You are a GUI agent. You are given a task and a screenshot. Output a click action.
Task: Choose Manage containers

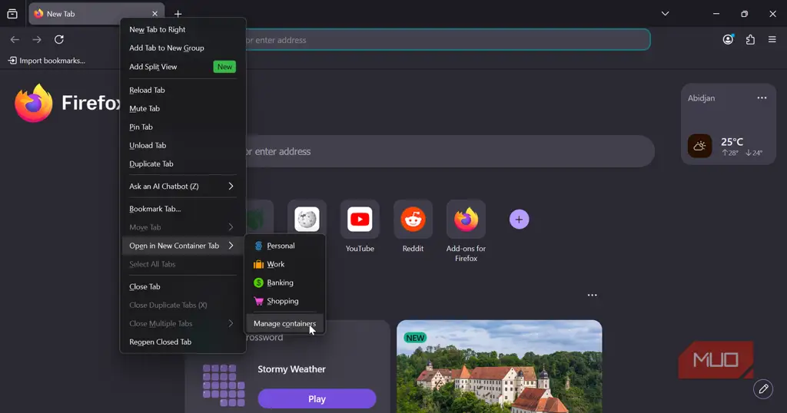pyautogui.click(x=284, y=323)
